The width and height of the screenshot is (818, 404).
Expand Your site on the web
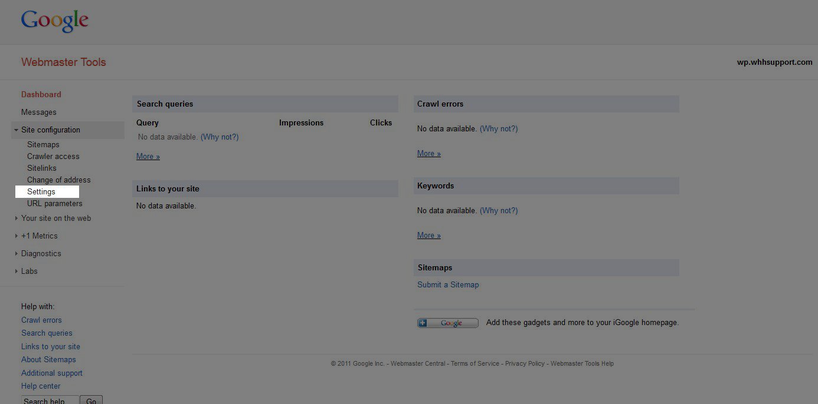click(x=55, y=218)
